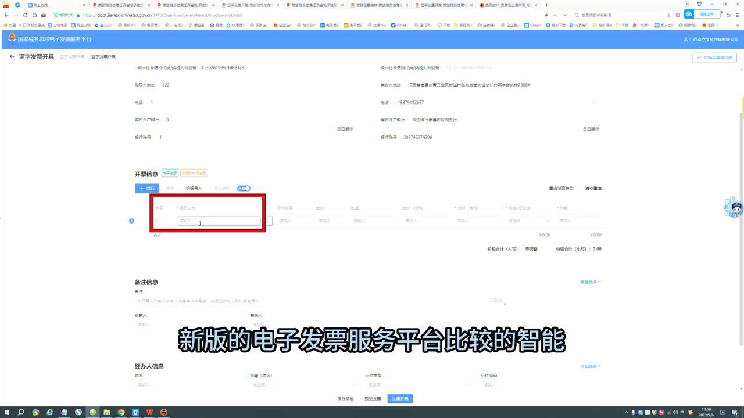Click the back arrow beside 蓝字发票开具

12,56
